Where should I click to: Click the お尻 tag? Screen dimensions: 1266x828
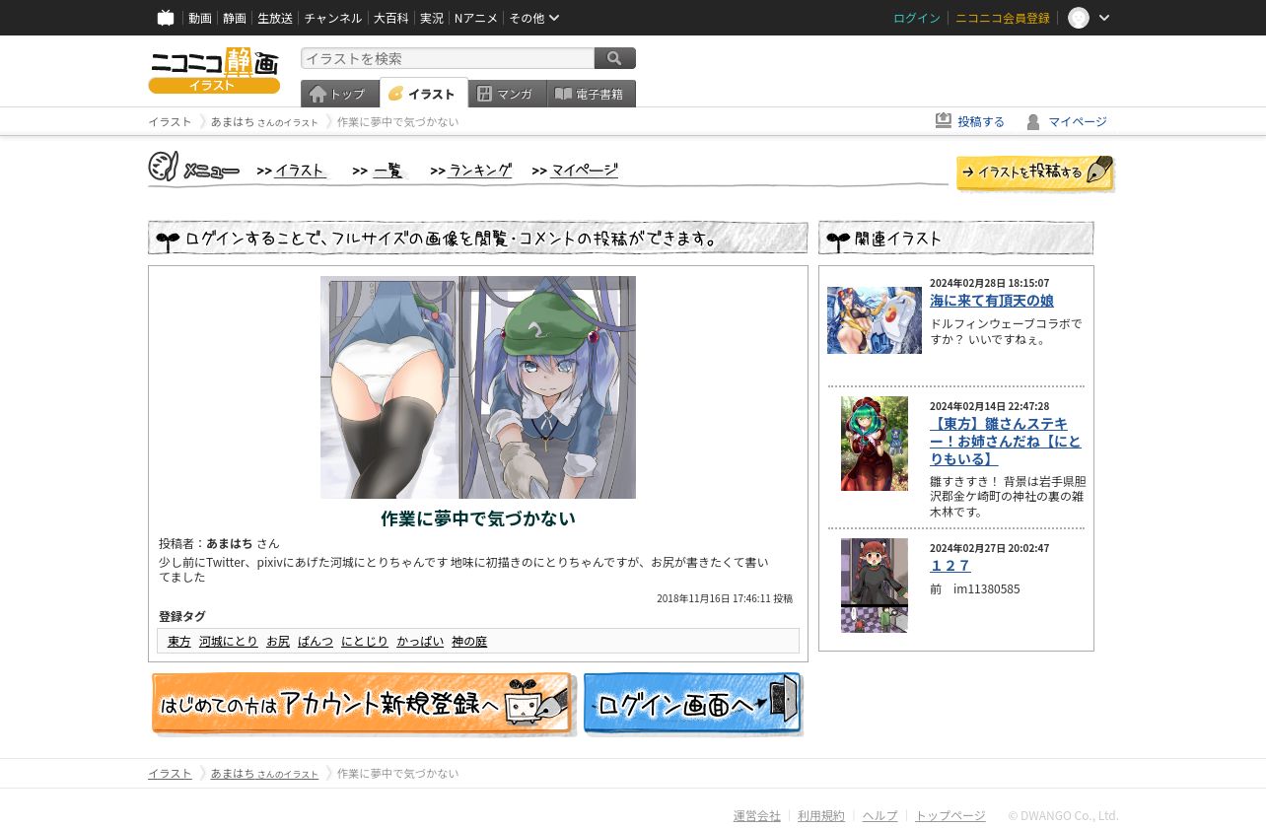coord(278,642)
